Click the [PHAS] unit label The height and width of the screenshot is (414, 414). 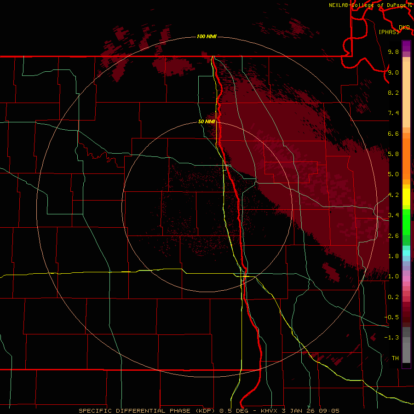tap(389, 32)
